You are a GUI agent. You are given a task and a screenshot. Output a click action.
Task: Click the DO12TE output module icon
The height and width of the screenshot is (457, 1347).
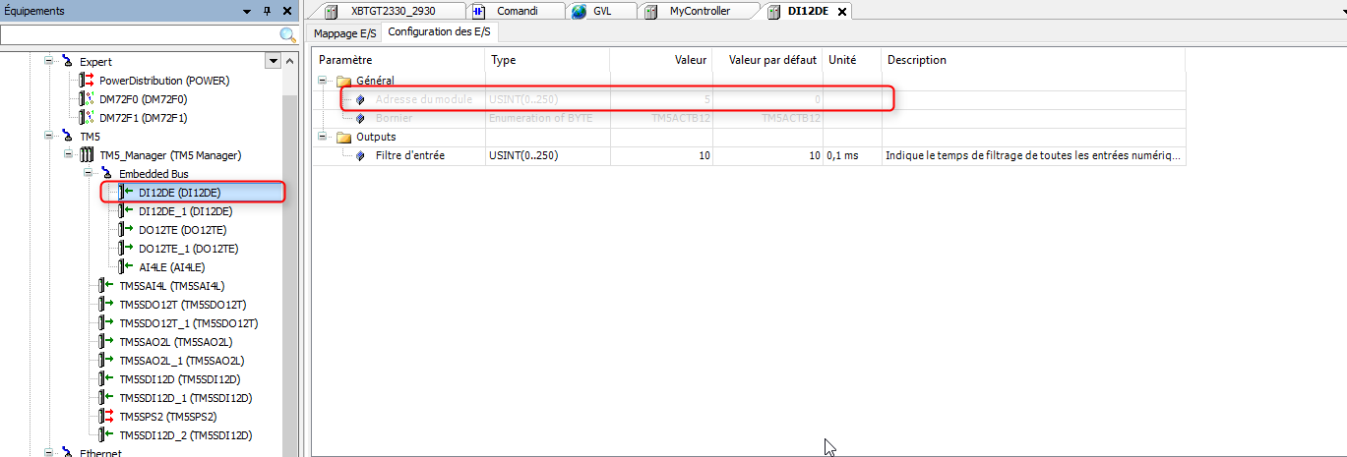126,229
